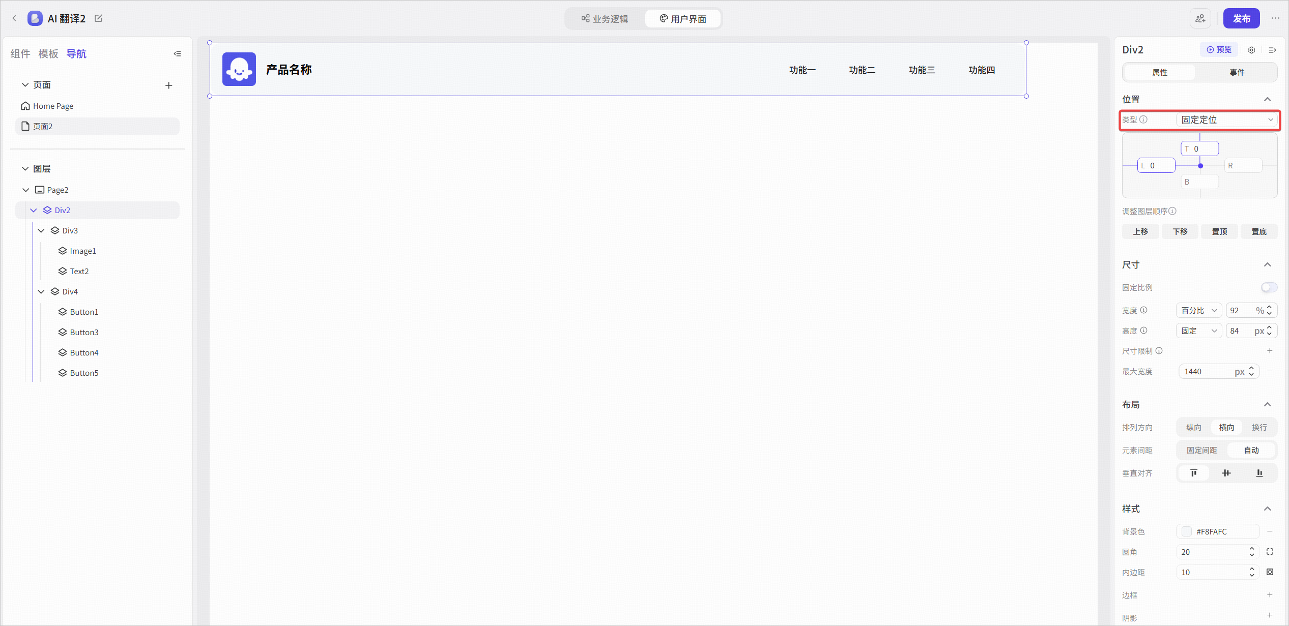Select Home Page in page list

point(98,106)
